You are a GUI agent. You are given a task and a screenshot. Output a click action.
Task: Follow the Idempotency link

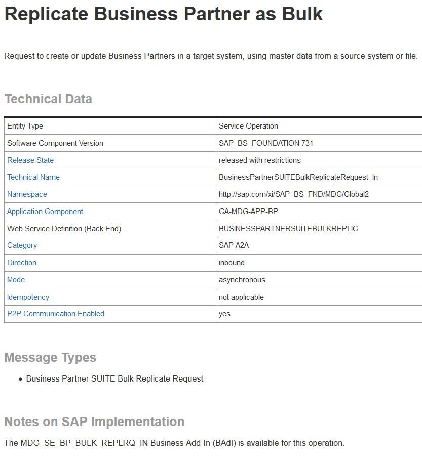coord(28,297)
